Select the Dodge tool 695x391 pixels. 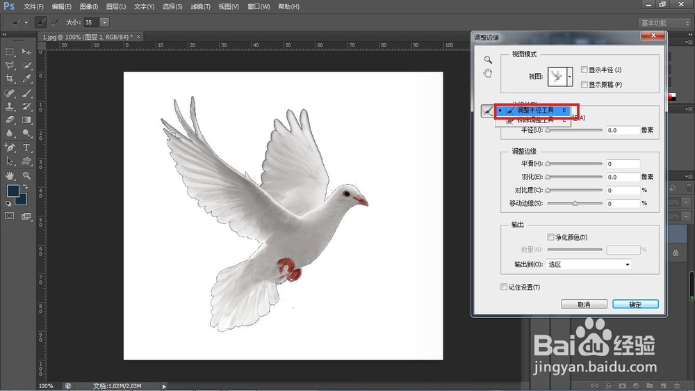26,133
